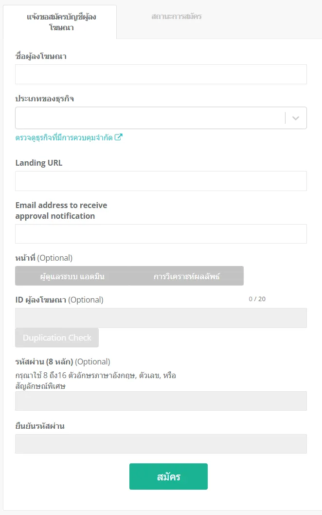Open the ตรวจดูธุรกิจที่มีการควบคุมจำกัด link

pos(64,137)
